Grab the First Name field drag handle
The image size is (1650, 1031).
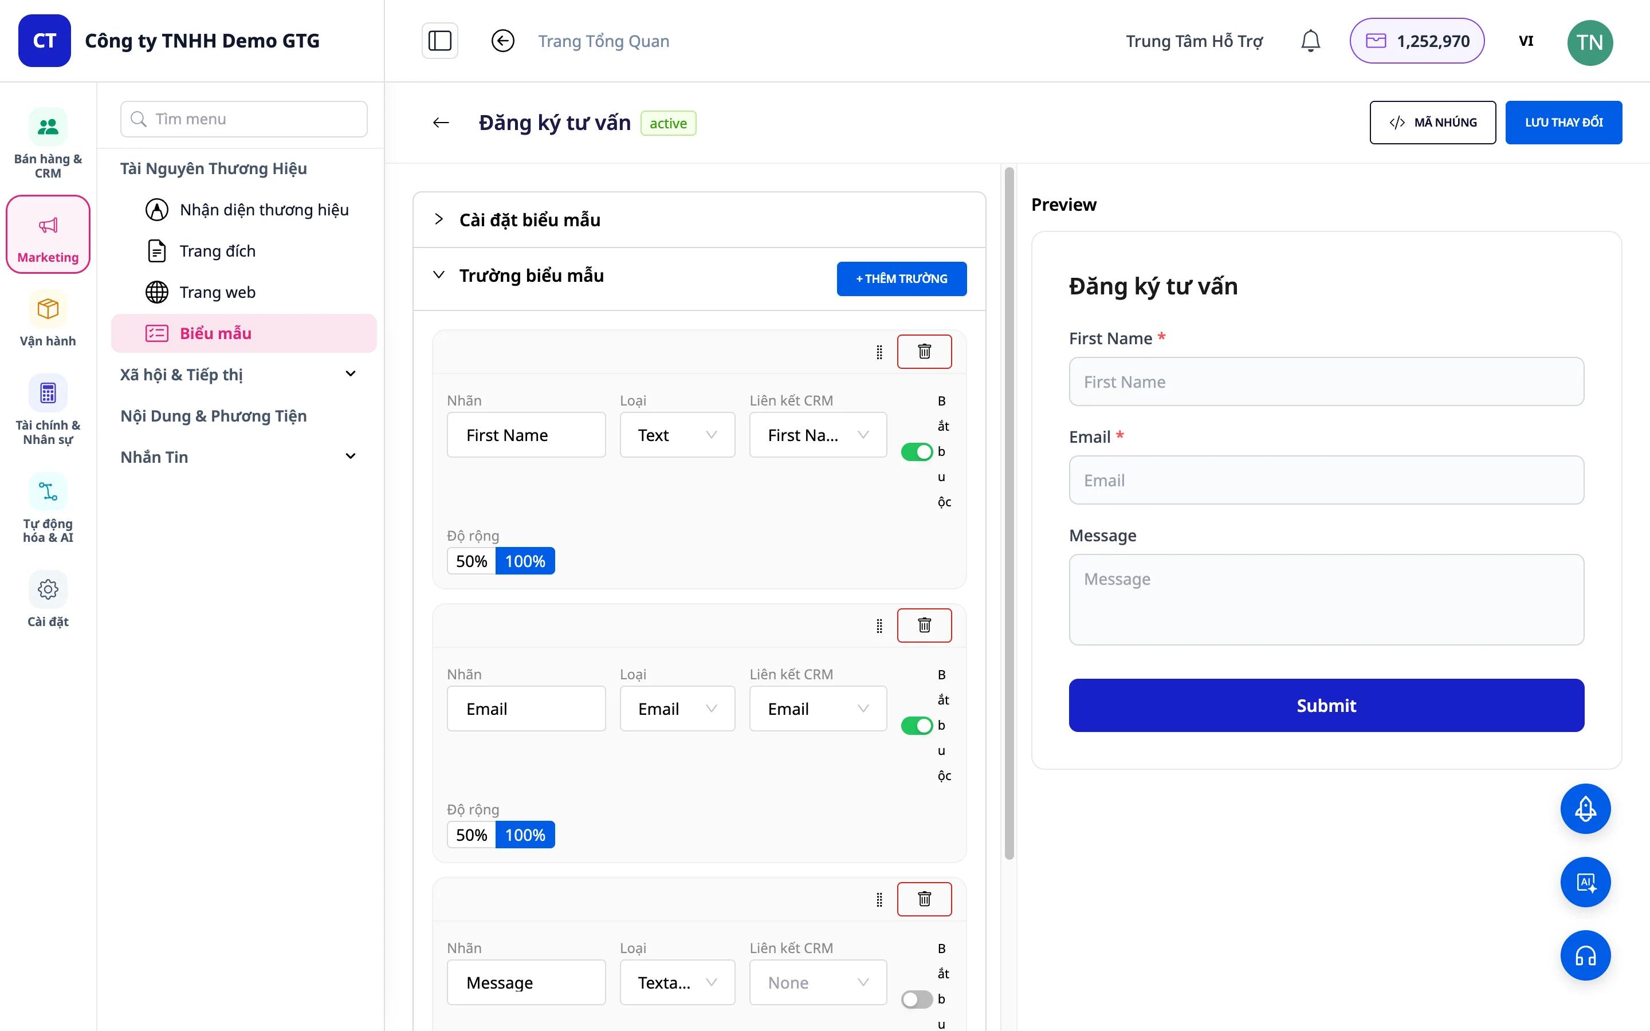(x=879, y=352)
